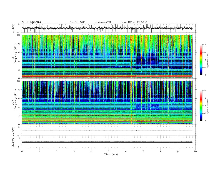The image size is (220, 170).
Task: Click the "3" tick on the time axis
Action: 74,151
